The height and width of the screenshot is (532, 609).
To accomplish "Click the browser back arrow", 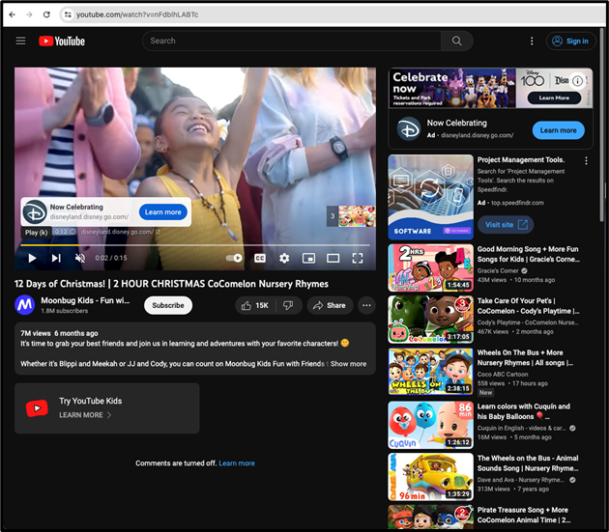I will 12,14.
